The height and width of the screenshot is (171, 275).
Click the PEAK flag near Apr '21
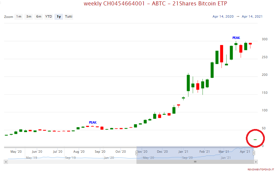[x=236, y=38]
